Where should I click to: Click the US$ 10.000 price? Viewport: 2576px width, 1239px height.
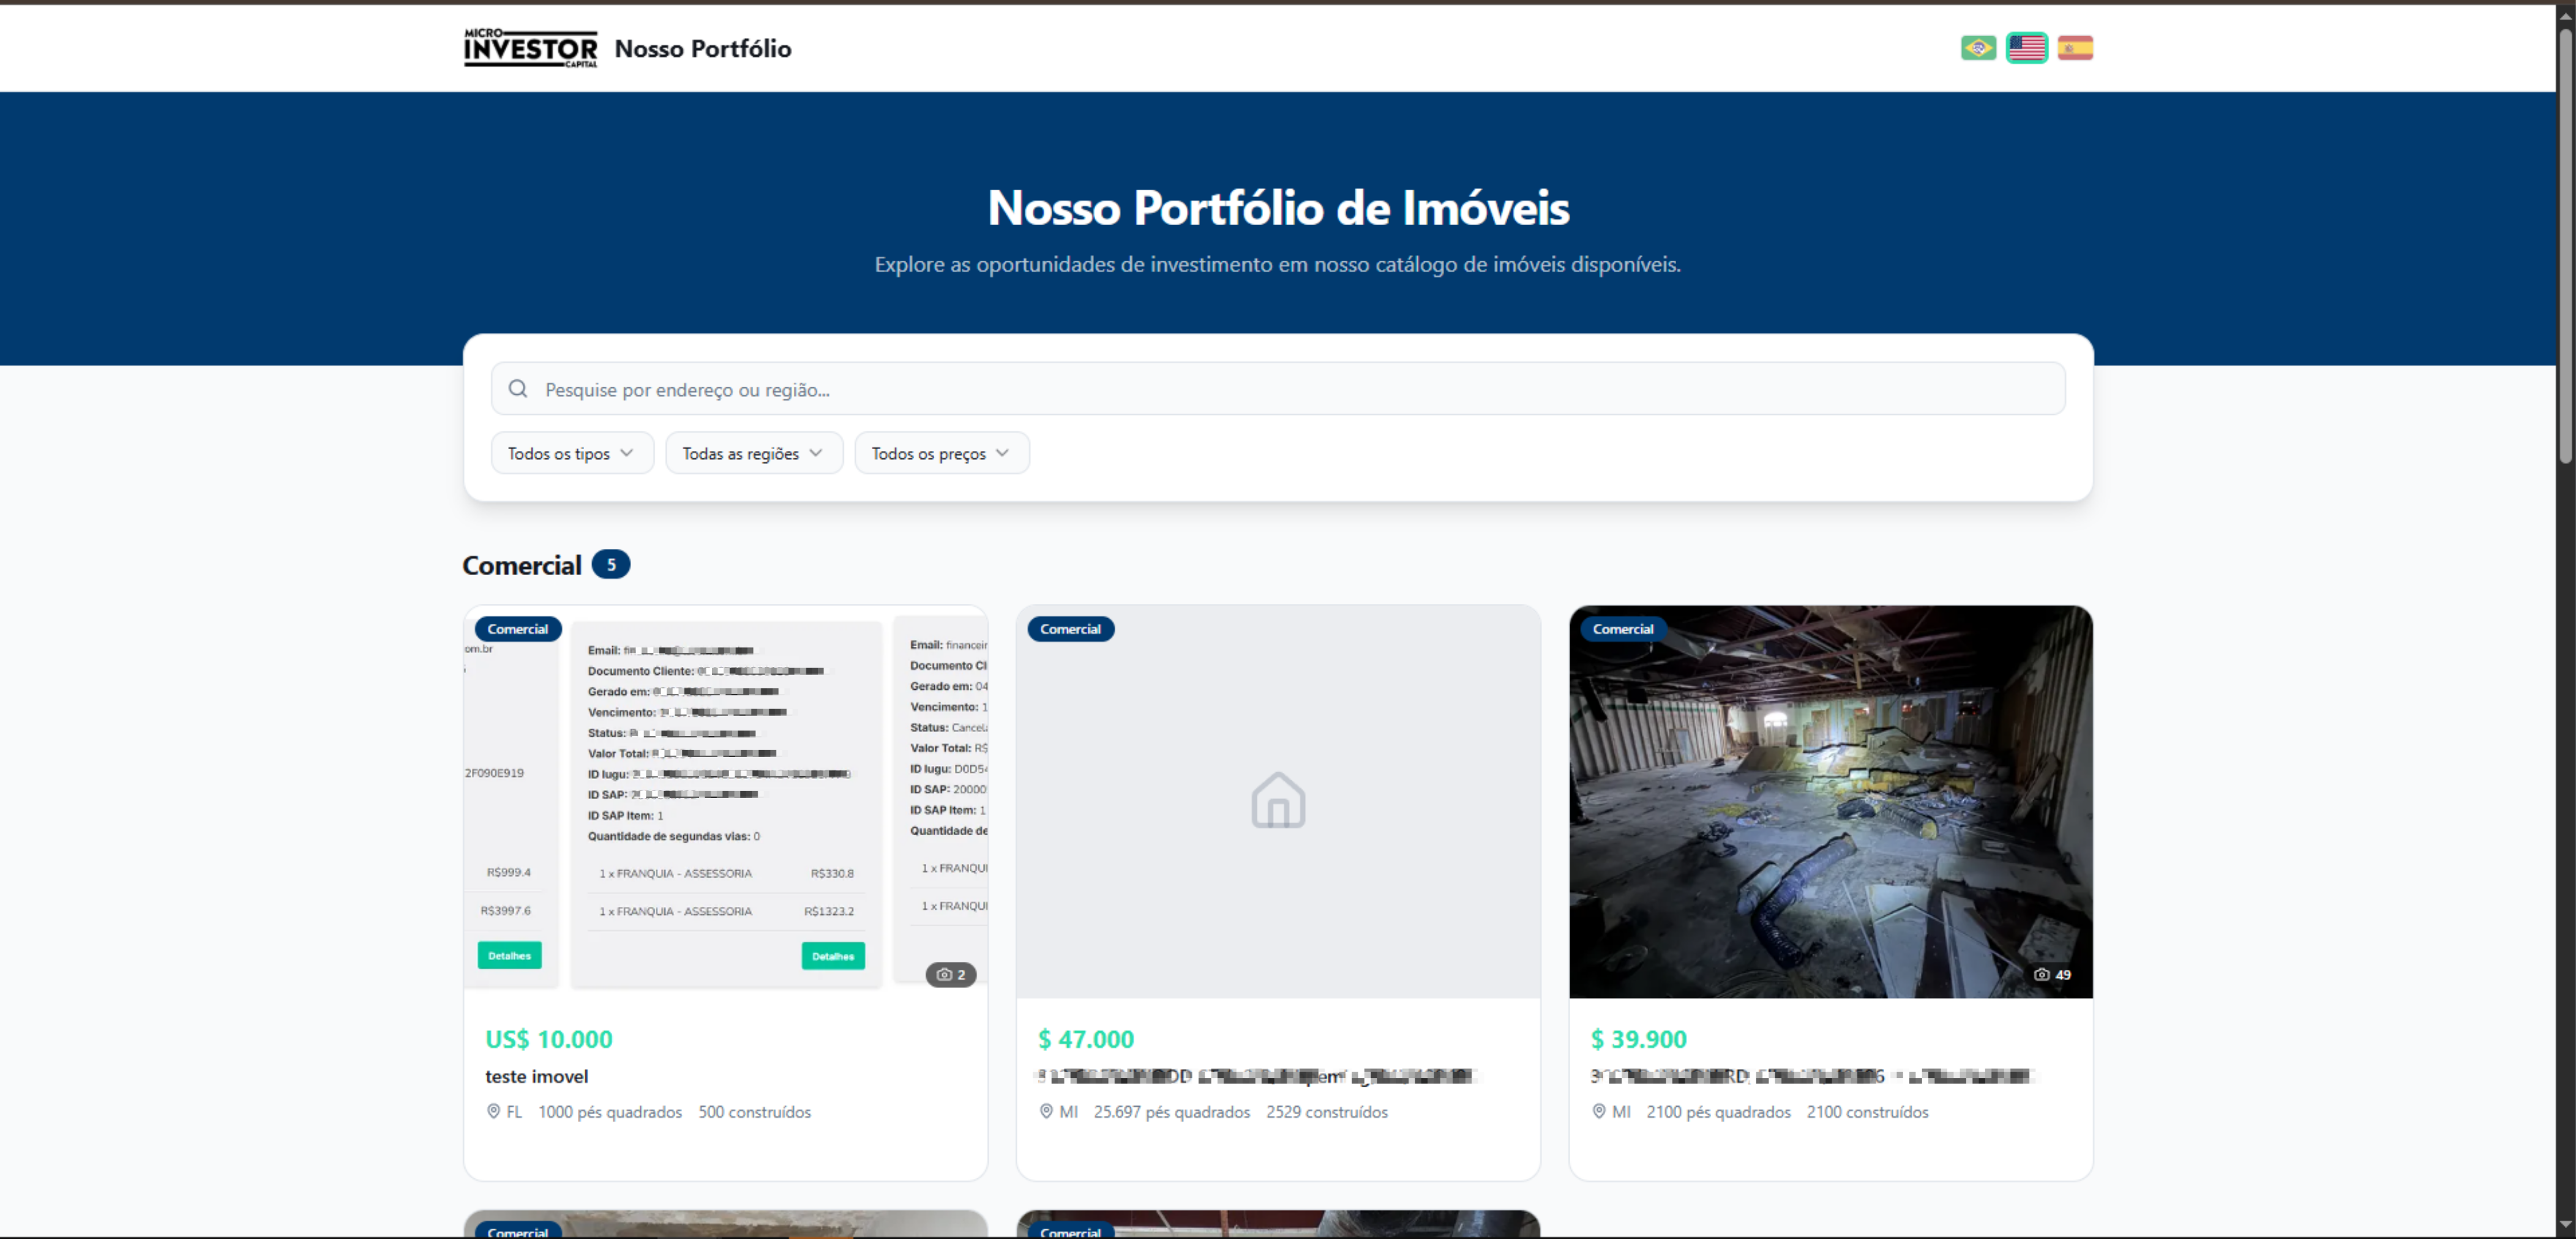549,1039
